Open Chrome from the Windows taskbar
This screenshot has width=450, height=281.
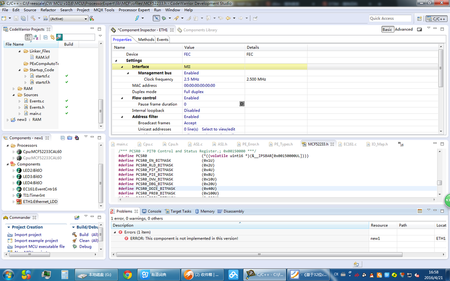[x=128, y=274]
